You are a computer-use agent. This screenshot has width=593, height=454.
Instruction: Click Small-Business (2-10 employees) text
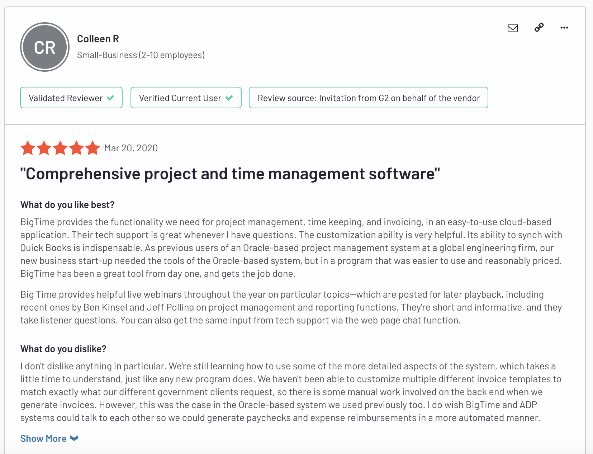pos(141,55)
